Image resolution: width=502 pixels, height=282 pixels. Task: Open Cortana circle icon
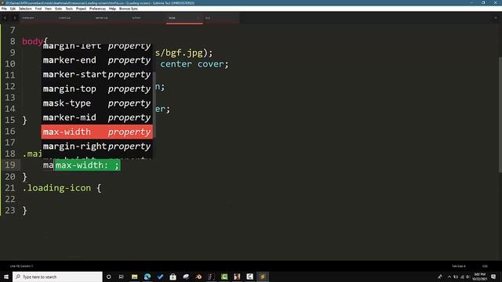tap(108, 277)
